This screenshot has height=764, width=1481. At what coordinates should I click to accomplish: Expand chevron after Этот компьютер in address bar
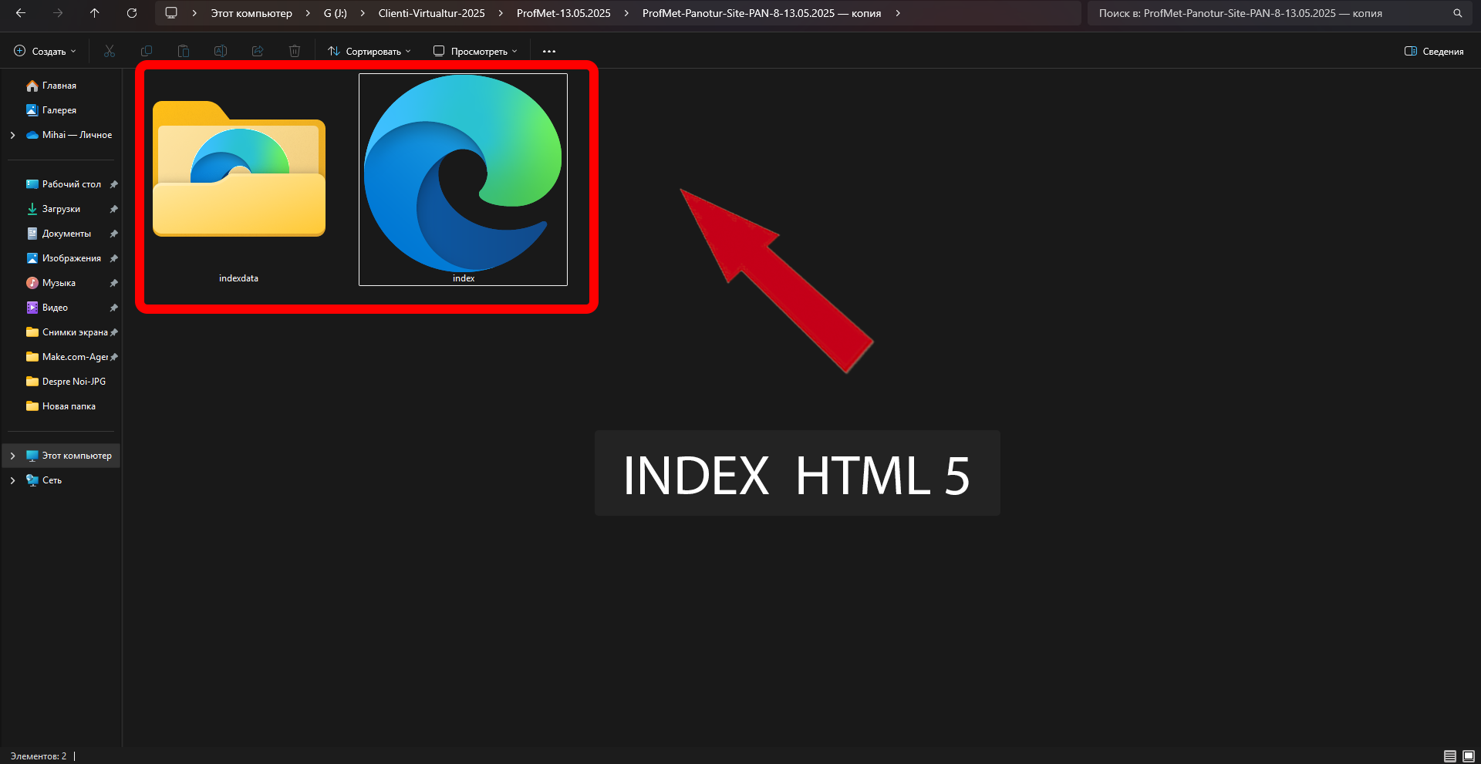click(308, 13)
